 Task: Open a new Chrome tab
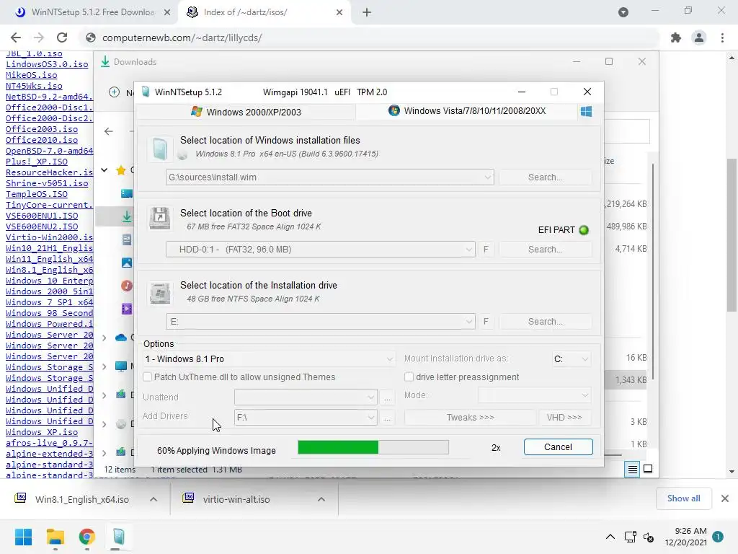coord(367,12)
